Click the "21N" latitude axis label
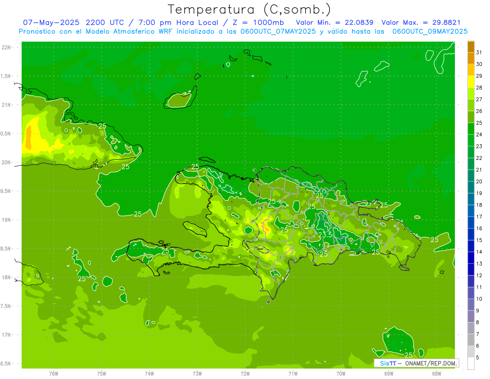 coord(7,105)
